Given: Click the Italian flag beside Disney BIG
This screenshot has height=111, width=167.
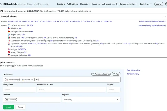Looking at the screenshot, I should coord(9,38).
